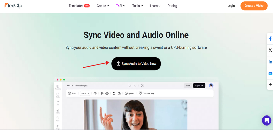Open the Templates menu item
Viewport: 273px width, 130px height.
[79, 6]
